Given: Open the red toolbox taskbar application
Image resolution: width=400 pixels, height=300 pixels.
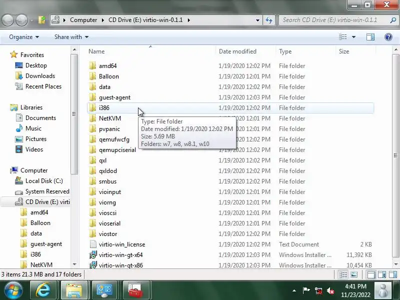Looking at the screenshot, I should 135,290.
